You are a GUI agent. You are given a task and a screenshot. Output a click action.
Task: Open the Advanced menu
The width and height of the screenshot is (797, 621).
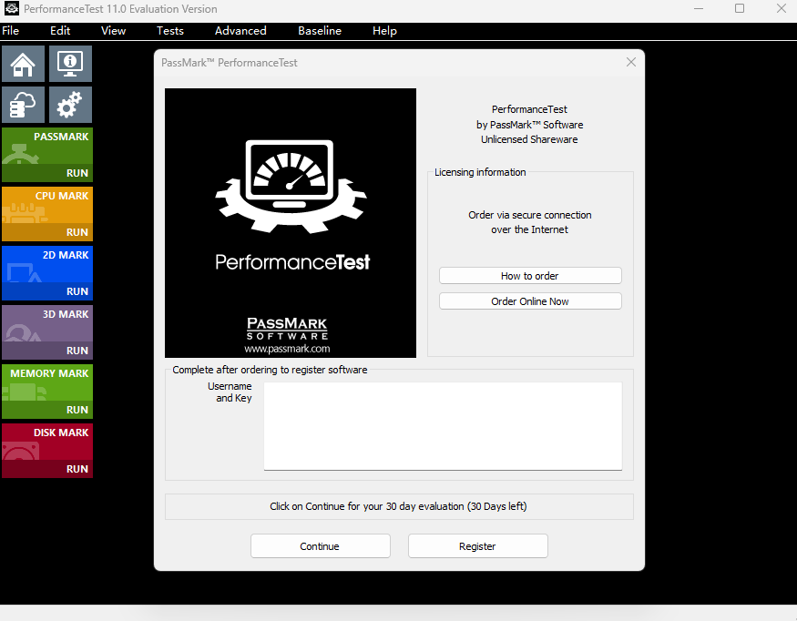(240, 31)
